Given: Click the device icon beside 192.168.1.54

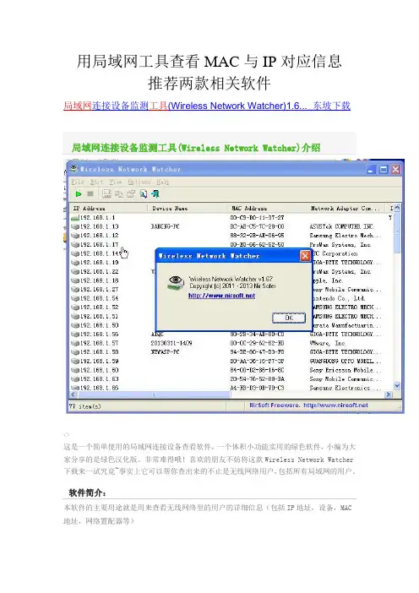Looking at the screenshot, I should pos(75,298).
